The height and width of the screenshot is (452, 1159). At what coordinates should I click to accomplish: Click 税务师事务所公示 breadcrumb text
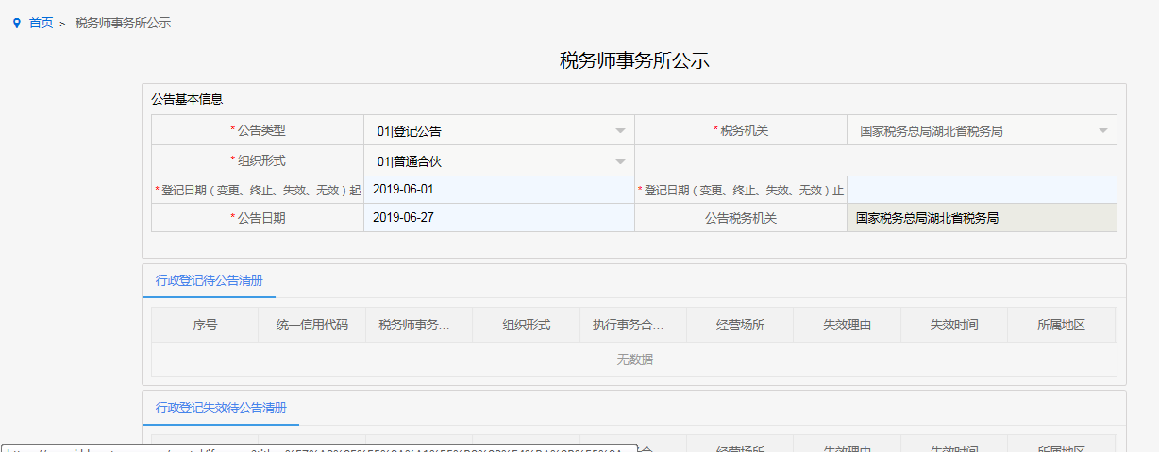pos(123,23)
